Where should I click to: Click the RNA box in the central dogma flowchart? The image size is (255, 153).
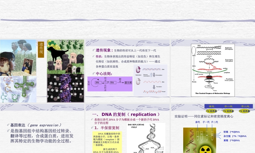pyautogui.click(x=113, y=82)
